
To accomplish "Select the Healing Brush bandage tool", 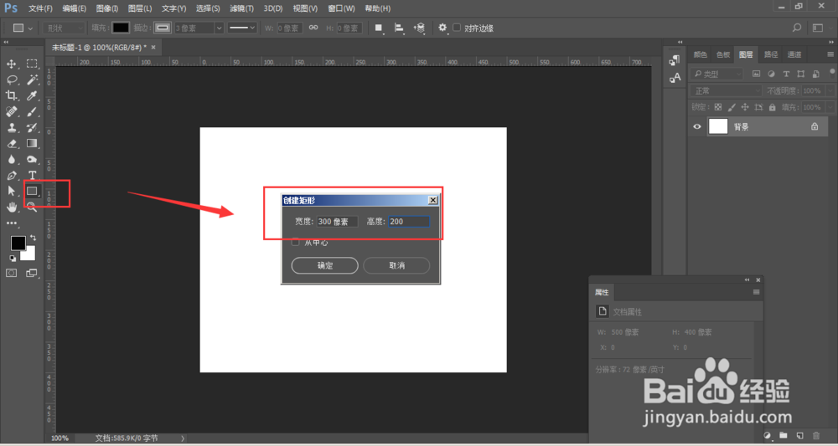I will click(x=11, y=112).
